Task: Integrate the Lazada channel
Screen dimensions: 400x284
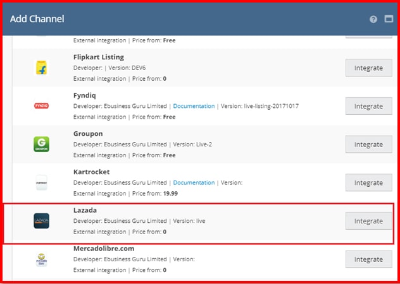Action: click(x=368, y=221)
